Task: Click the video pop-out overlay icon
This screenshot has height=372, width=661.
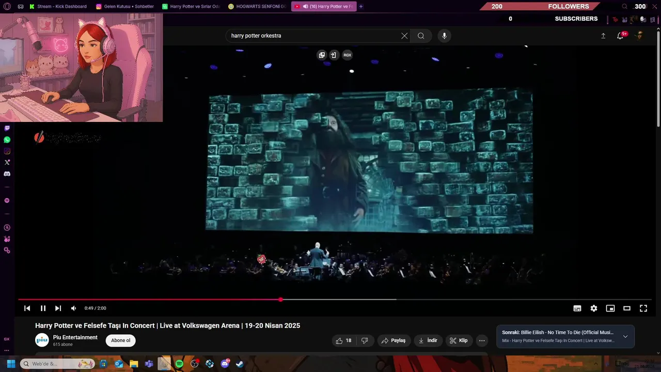Action: (x=322, y=55)
